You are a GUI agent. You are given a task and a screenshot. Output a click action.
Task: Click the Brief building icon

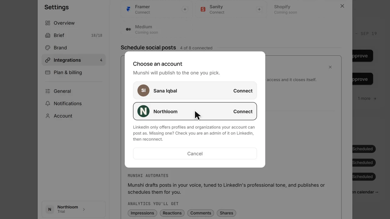click(x=48, y=35)
